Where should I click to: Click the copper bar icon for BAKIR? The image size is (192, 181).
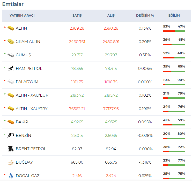pos(11,122)
